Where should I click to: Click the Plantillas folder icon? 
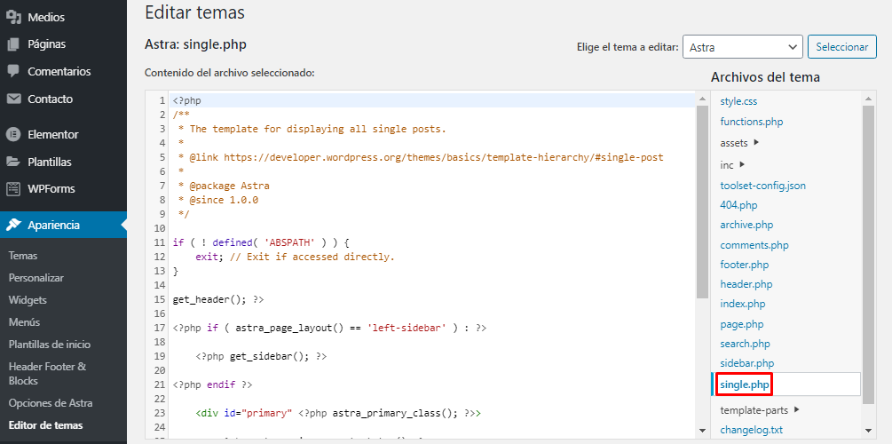pos(13,163)
